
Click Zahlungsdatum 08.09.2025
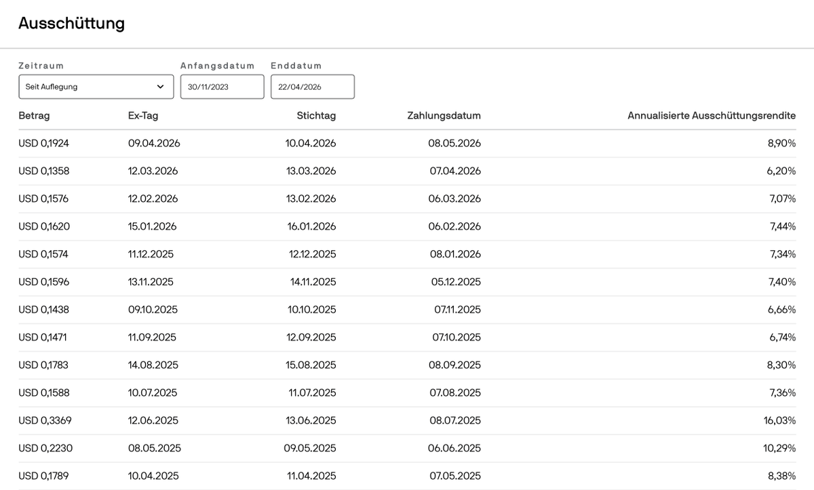[455, 365]
